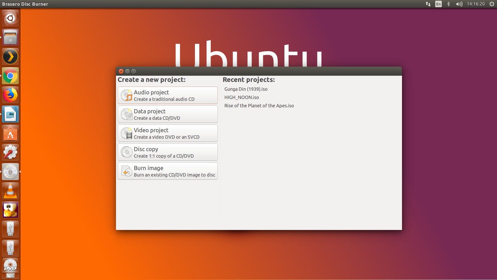The height and width of the screenshot is (280, 497).
Task: Launch Plex icon in launcher
Action: click(10, 57)
